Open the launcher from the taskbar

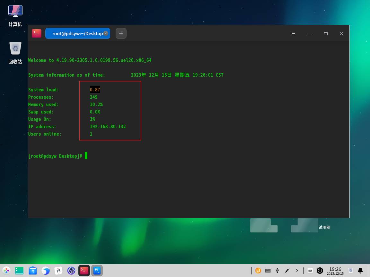pyautogui.click(x=6, y=271)
